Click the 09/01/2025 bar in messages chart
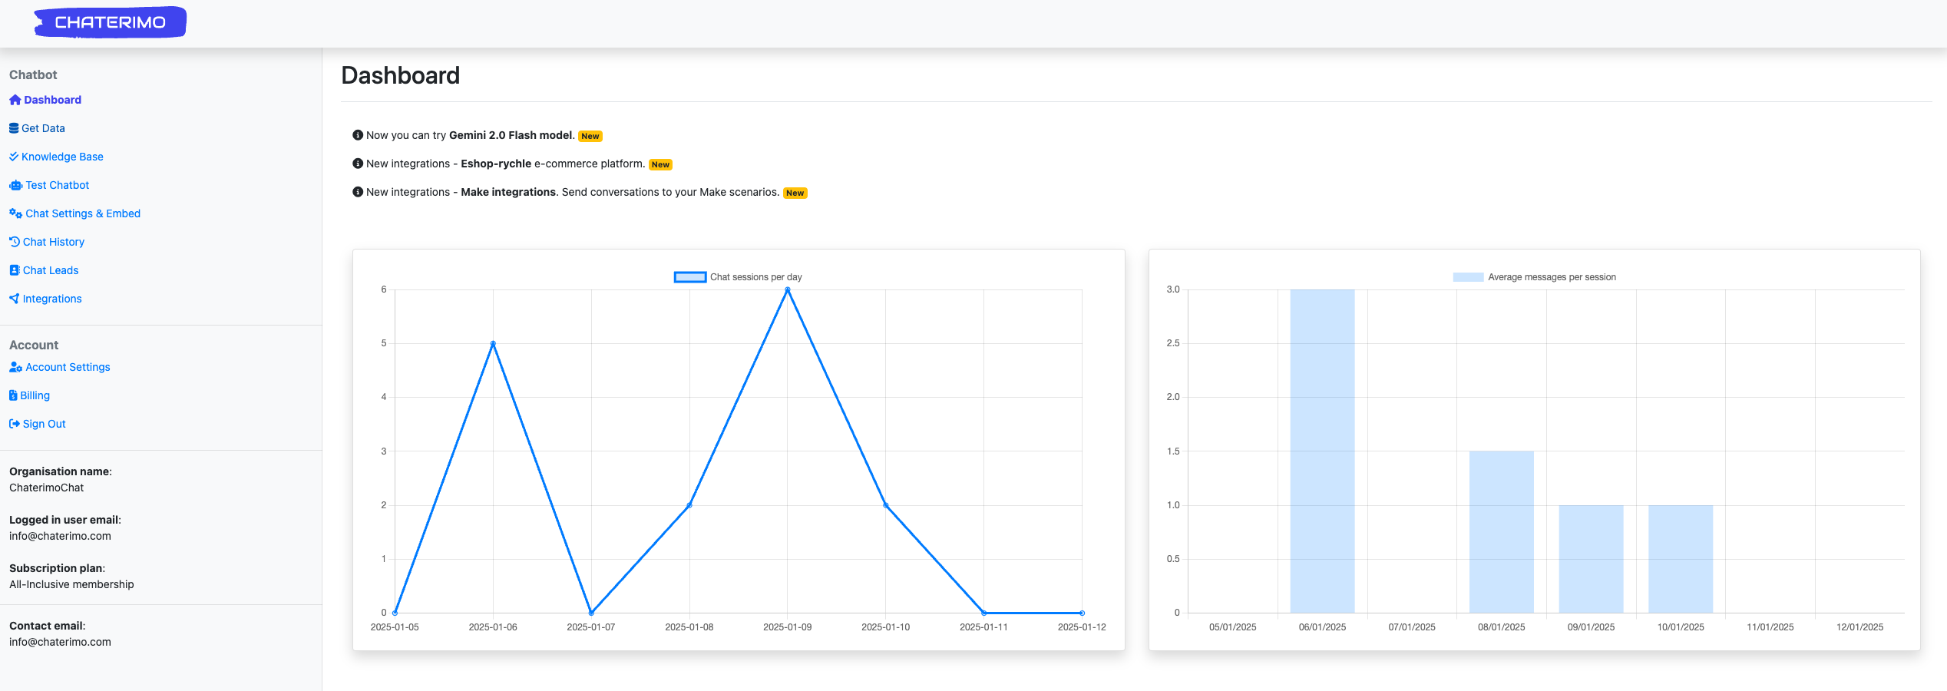 (1591, 559)
